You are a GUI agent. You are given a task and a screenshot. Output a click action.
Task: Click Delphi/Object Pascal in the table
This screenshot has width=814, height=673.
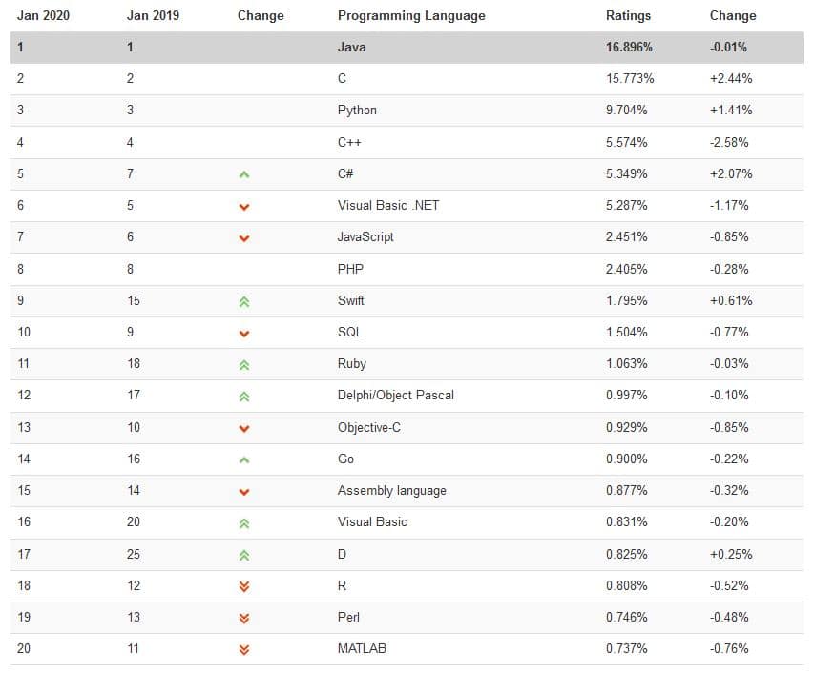(395, 395)
